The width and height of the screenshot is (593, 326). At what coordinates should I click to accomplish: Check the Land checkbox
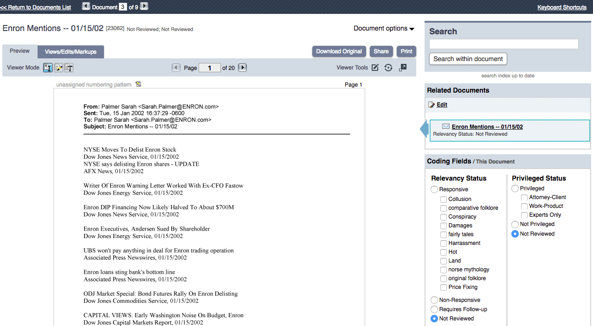pos(444,261)
